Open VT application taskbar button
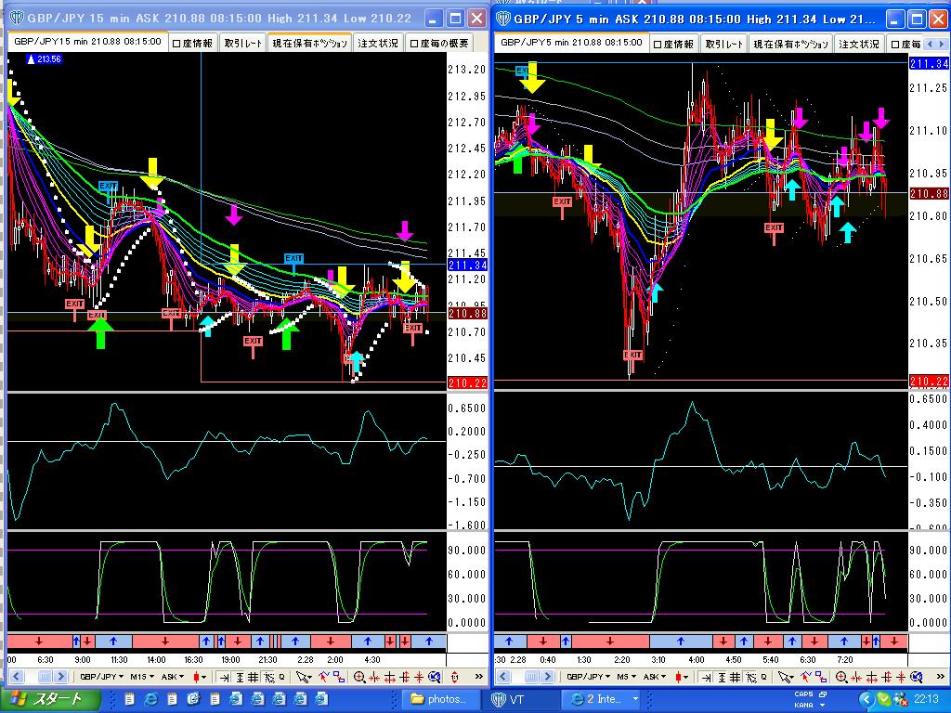Image resolution: width=951 pixels, height=713 pixels. pyautogui.click(x=522, y=700)
